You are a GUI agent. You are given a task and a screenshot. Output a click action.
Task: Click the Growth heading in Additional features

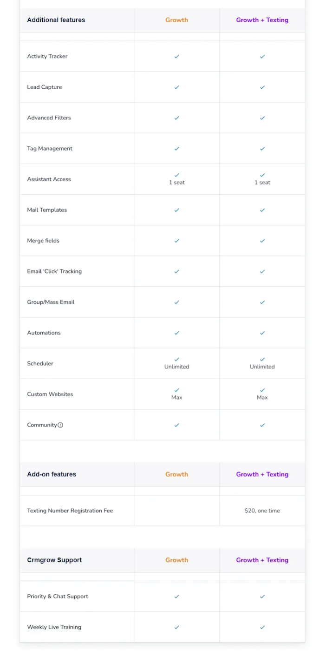pos(176,20)
